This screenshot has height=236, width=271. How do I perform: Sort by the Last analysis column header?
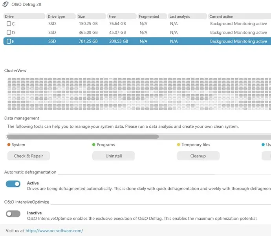187,16
